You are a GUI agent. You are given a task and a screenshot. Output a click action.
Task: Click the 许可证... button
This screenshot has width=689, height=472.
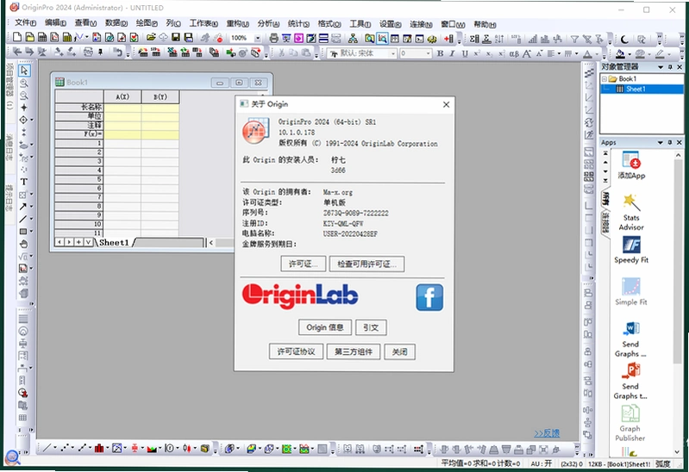click(x=304, y=264)
